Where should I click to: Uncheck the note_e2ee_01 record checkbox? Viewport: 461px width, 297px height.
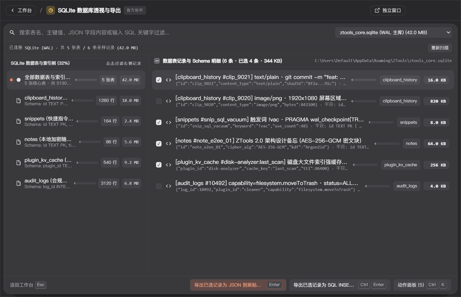(x=159, y=144)
